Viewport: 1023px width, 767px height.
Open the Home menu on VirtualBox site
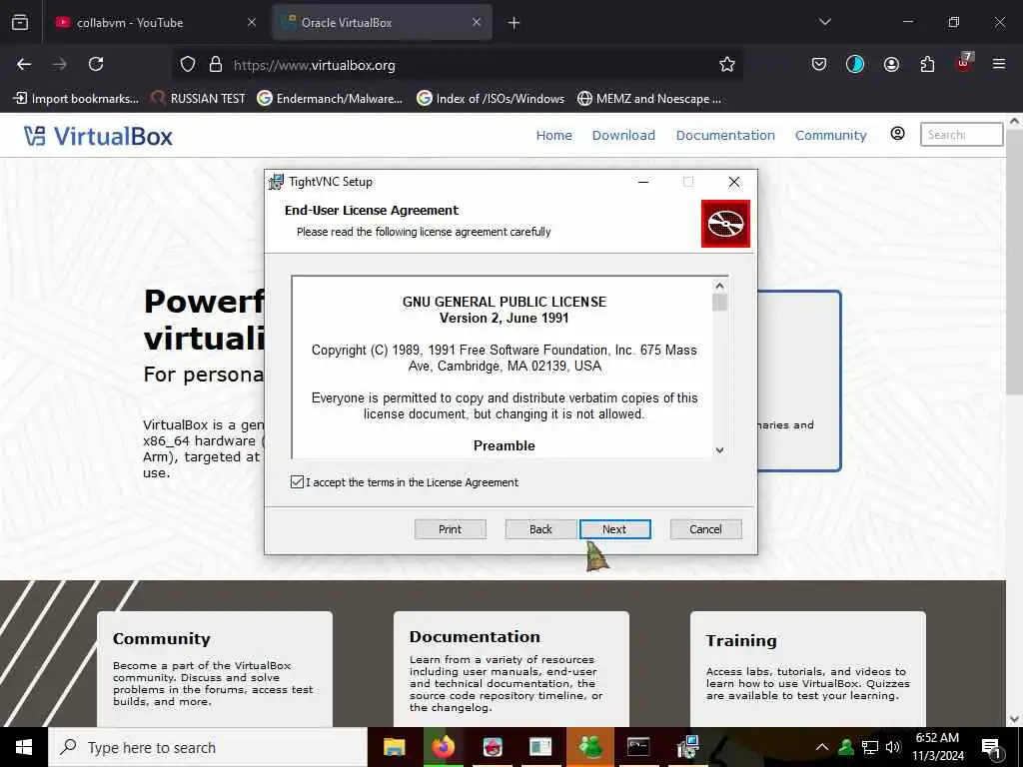(553, 135)
